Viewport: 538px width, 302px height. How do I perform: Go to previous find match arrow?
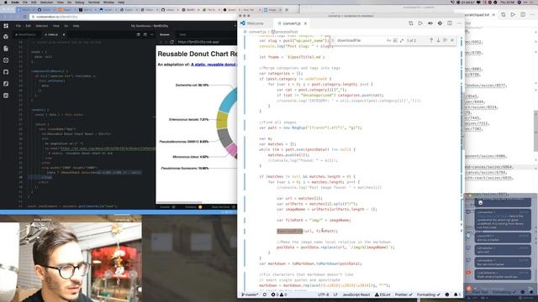[431, 40]
